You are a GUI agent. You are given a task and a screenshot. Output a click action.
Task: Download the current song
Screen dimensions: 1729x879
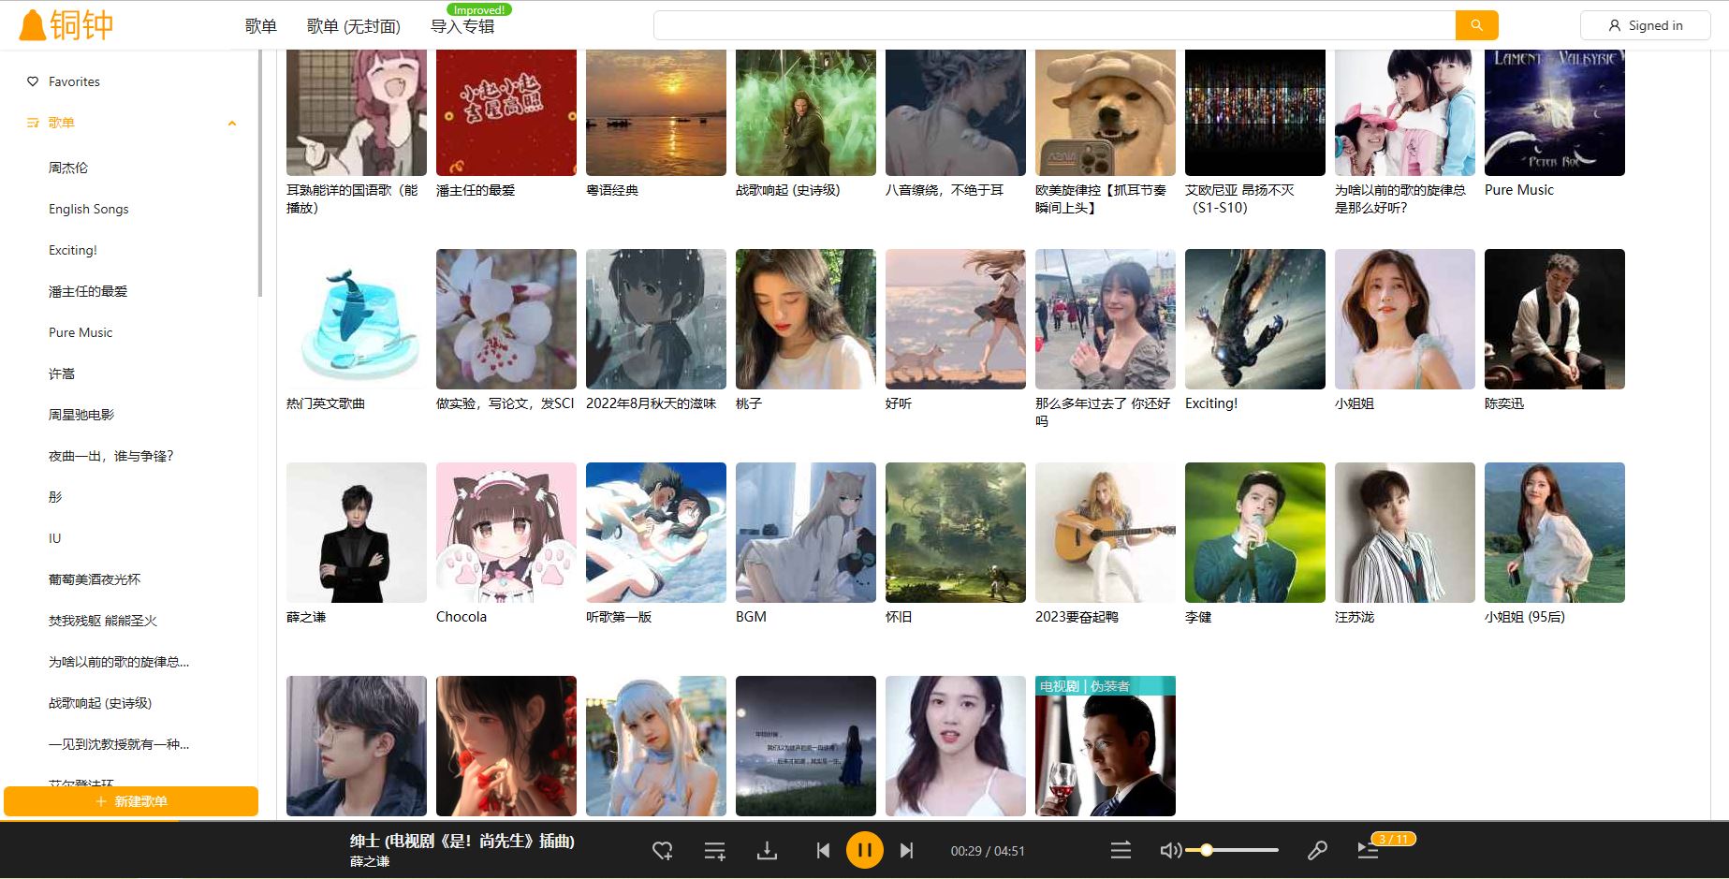click(767, 851)
